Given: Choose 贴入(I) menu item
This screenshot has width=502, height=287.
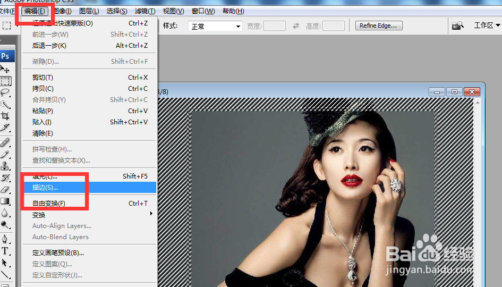Looking at the screenshot, I should [x=90, y=122].
